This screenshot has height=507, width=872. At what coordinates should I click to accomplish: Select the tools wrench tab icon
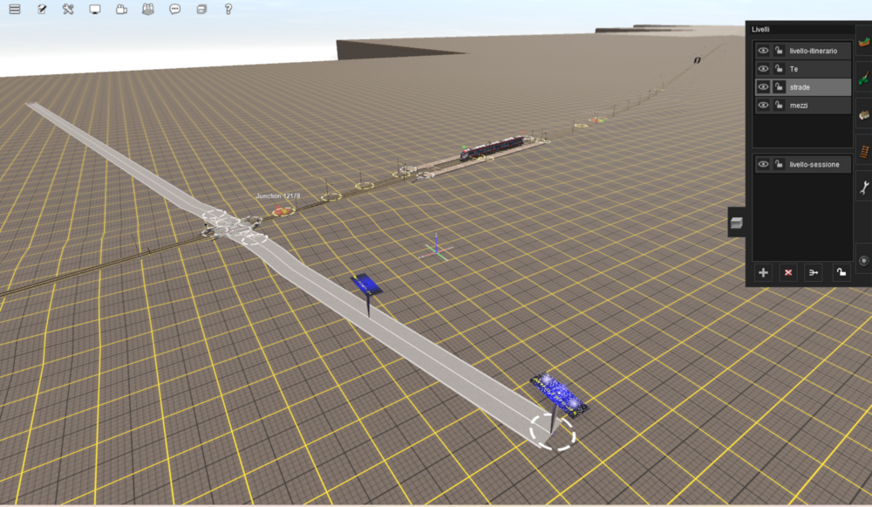[x=863, y=188]
